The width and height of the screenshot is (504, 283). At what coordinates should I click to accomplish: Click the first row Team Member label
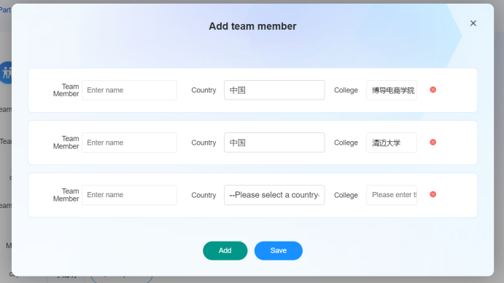click(x=66, y=90)
